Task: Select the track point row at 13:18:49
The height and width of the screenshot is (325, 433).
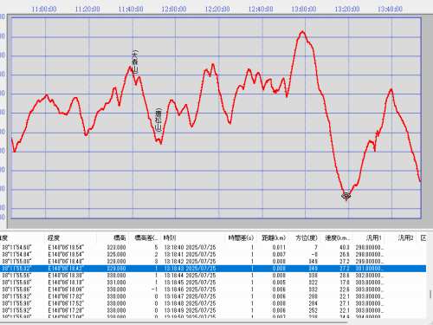Action: [213, 310]
